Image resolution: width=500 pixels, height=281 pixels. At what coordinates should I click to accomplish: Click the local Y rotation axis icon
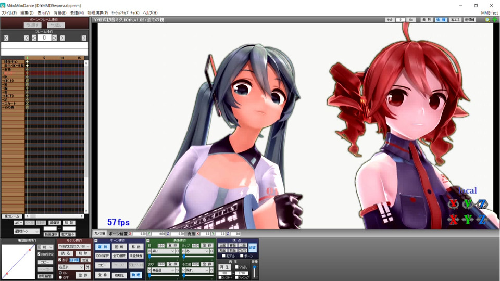coord(468,204)
